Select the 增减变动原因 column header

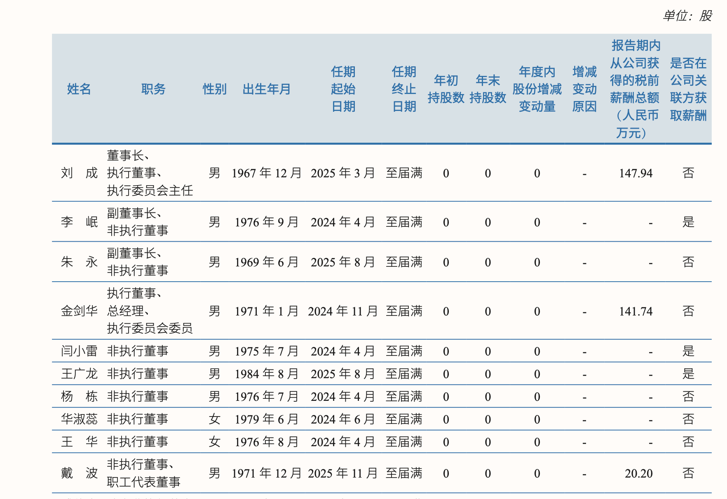pos(584,89)
